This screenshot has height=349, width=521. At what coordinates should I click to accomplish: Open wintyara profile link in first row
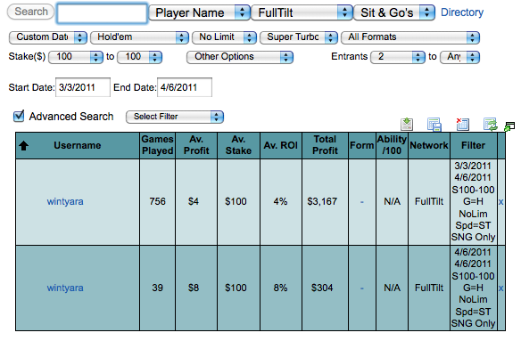[65, 202]
